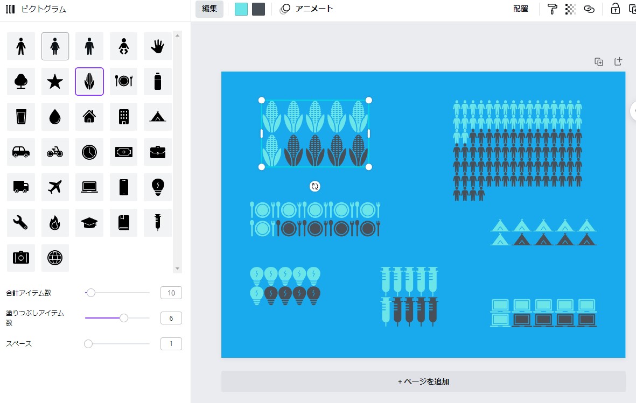Click the 塗りつぶしアイテム数 slider handle

pyautogui.click(x=124, y=319)
